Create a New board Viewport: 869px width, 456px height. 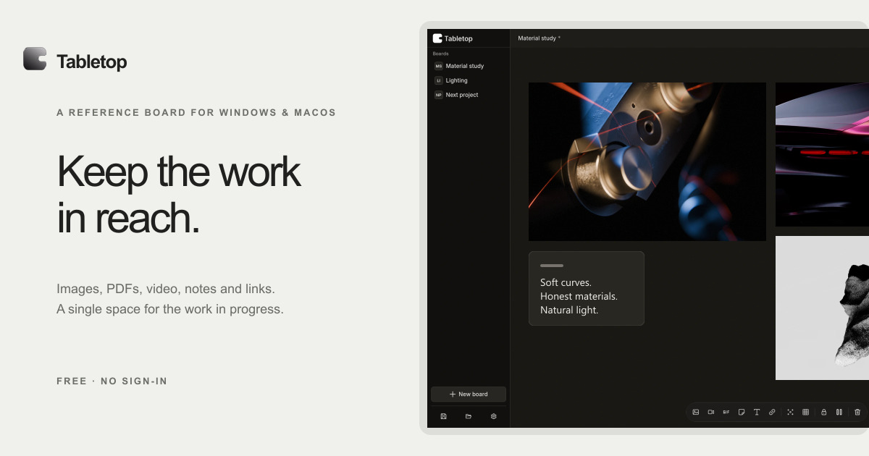point(469,394)
